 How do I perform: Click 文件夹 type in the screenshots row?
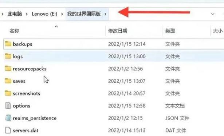point(173,93)
